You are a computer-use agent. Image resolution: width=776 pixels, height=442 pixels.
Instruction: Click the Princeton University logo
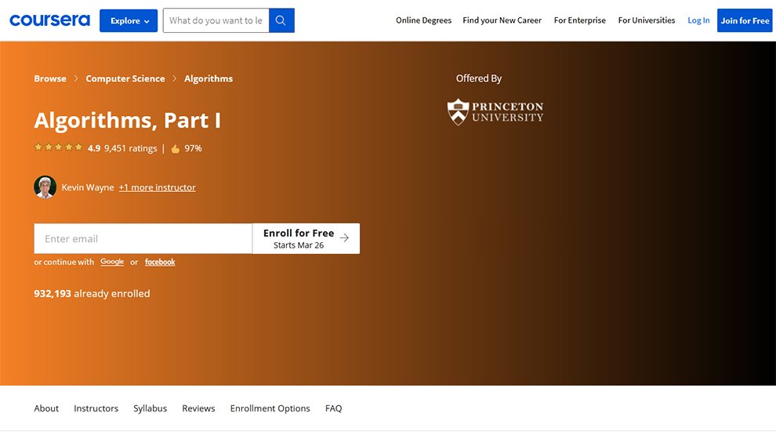(x=495, y=112)
